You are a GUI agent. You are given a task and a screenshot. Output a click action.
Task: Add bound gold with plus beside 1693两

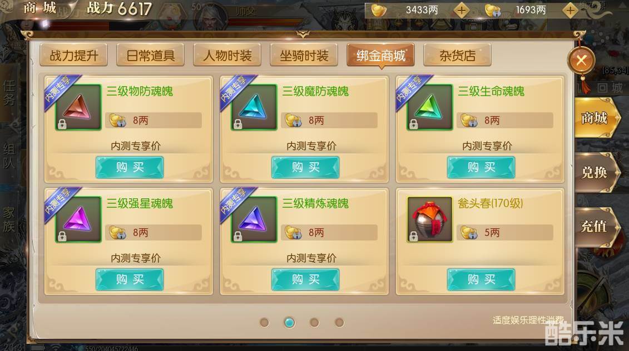coord(570,10)
